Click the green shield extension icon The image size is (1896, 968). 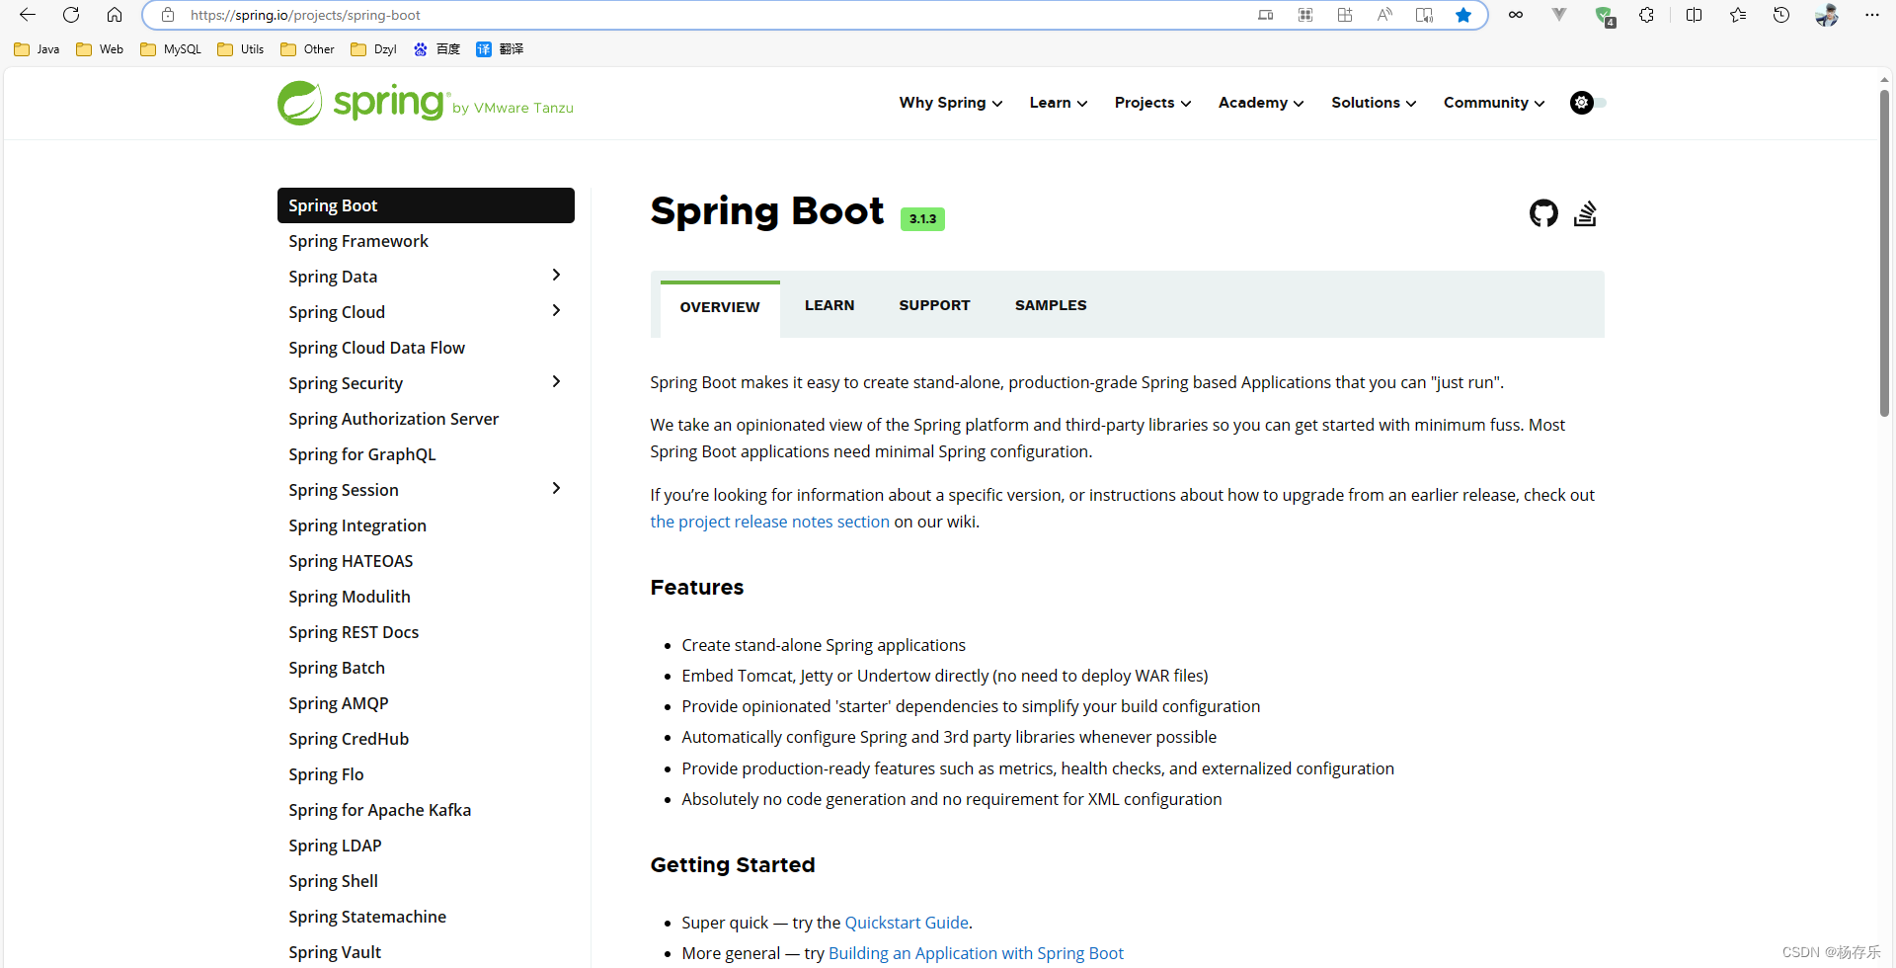coord(1604,15)
